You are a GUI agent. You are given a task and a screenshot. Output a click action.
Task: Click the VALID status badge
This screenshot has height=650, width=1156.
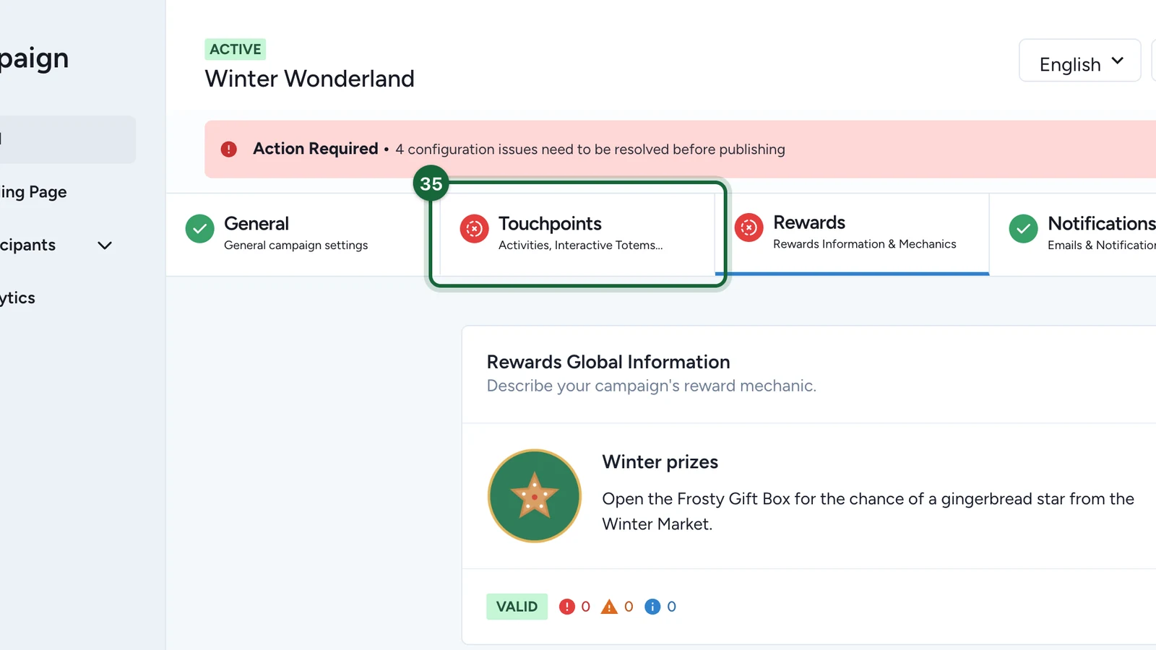(x=517, y=607)
